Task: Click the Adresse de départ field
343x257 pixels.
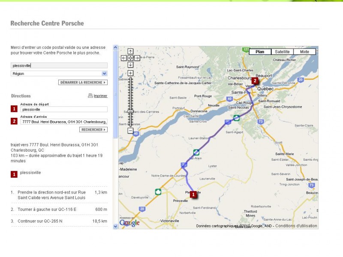Action: point(64,110)
